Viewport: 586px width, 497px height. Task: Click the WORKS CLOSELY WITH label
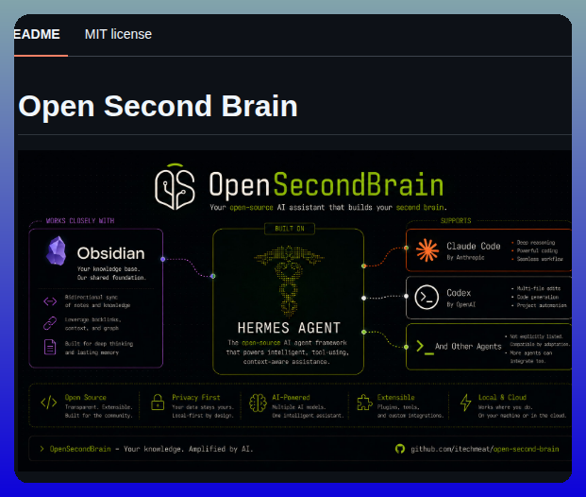(x=80, y=221)
